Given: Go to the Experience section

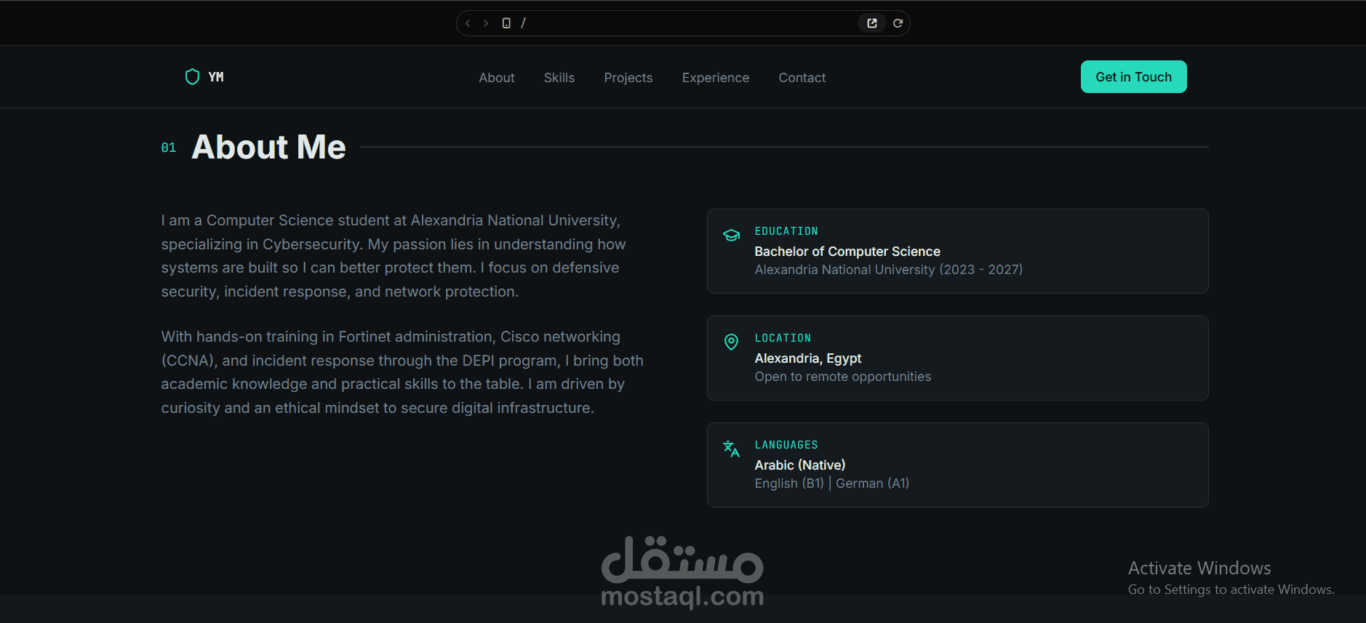Looking at the screenshot, I should (716, 78).
